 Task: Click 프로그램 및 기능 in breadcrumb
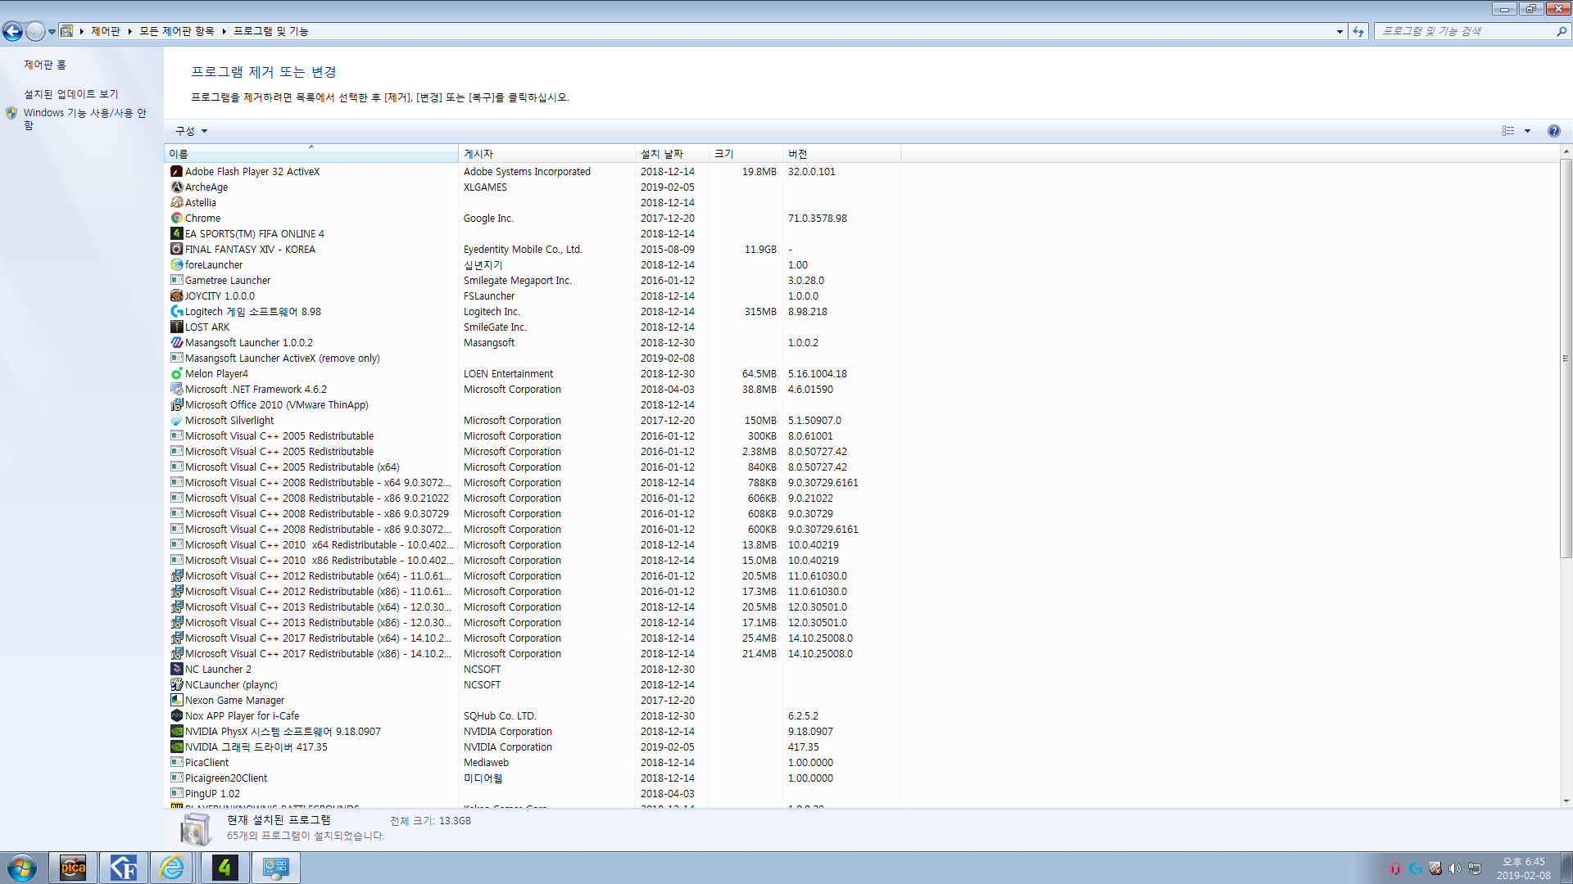[x=271, y=31]
